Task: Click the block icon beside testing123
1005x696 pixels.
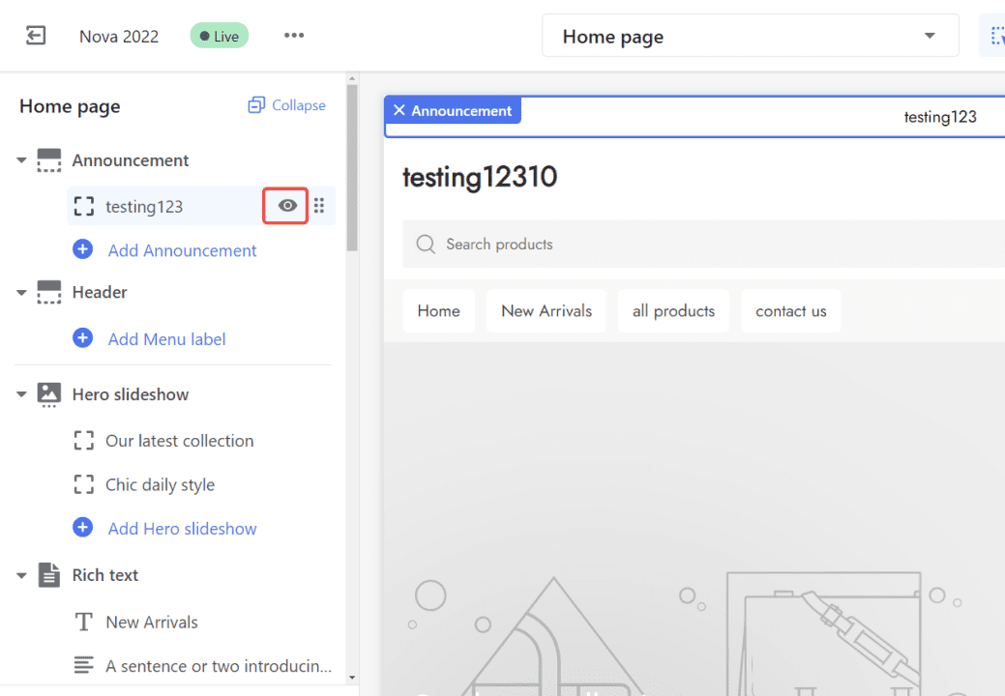Action: 84,206
